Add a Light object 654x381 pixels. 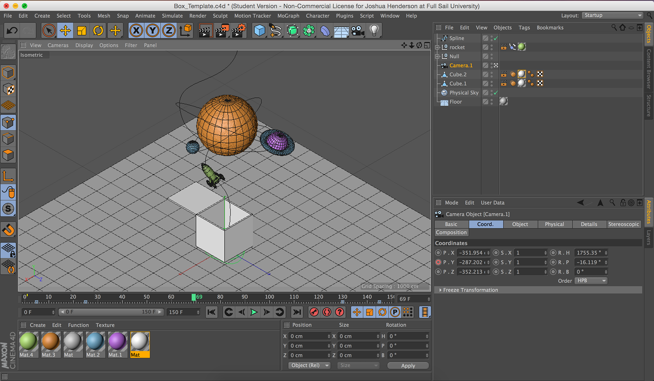374,31
